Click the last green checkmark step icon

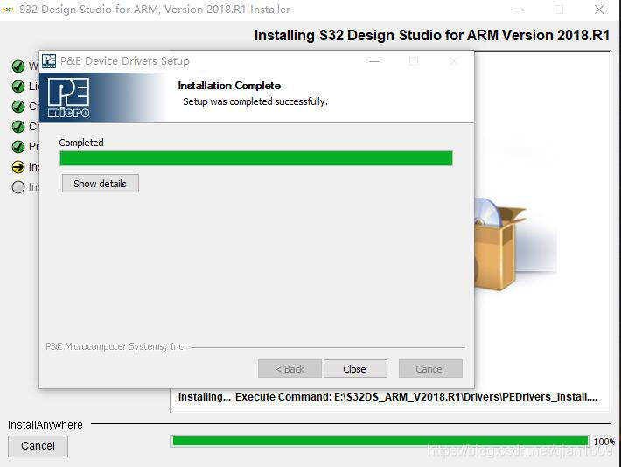tap(18, 147)
